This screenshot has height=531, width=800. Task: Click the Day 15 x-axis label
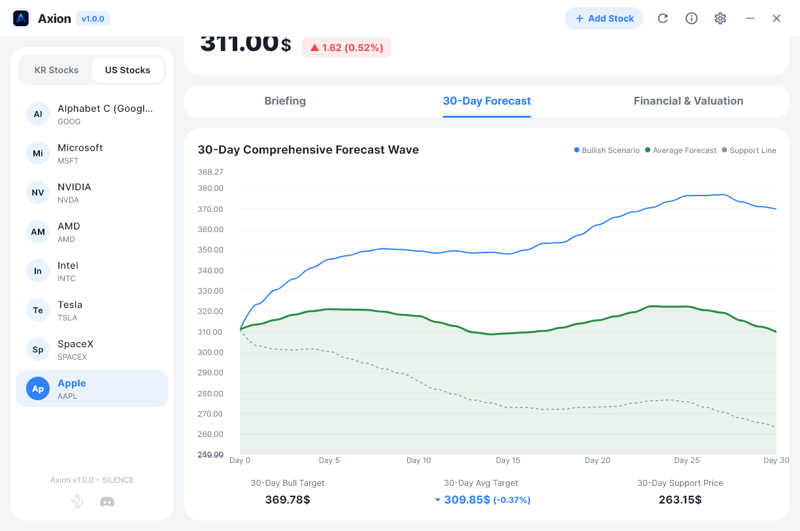click(x=508, y=460)
